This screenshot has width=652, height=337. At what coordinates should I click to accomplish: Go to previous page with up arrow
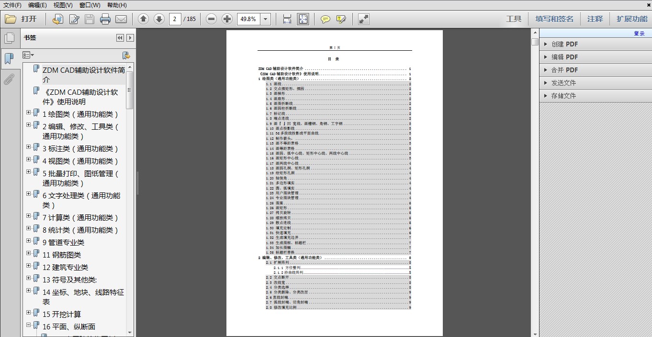[143, 19]
